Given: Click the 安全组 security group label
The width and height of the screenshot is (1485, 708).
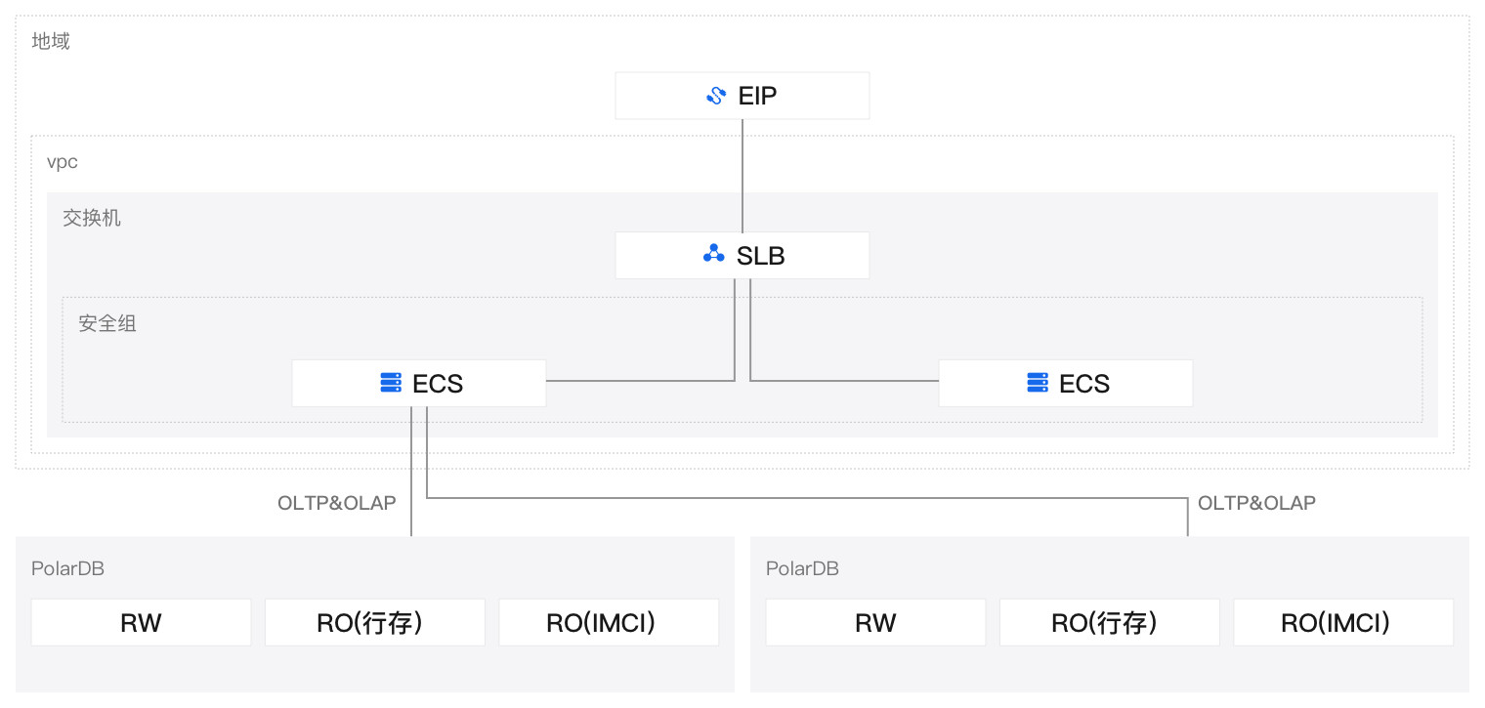Looking at the screenshot, I should pyautogui.click(x=107, y=323).
